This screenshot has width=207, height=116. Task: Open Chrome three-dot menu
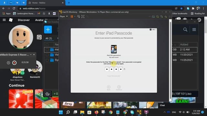(x=203, y=8)
